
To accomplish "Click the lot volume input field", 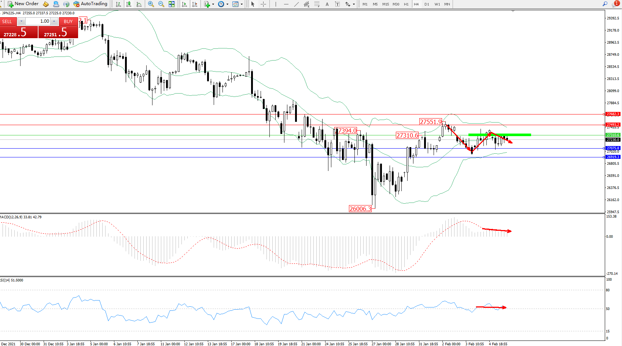I will (x=38, y=21).
